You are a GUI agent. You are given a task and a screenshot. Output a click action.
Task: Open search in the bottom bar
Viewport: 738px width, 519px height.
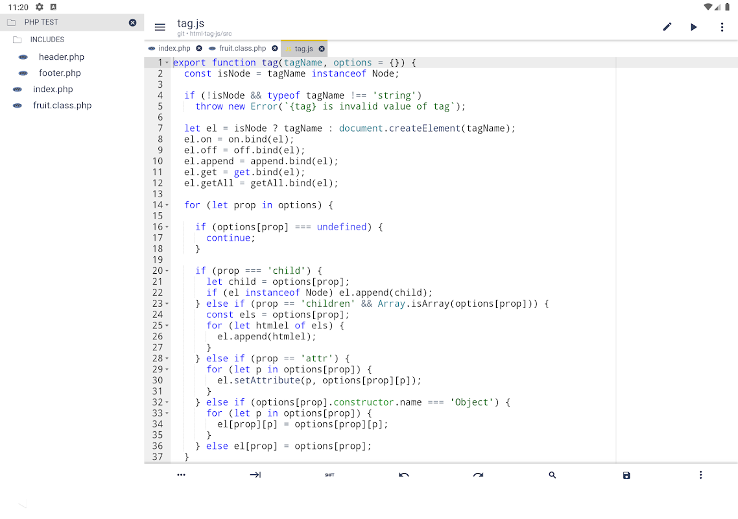point(552,475)
